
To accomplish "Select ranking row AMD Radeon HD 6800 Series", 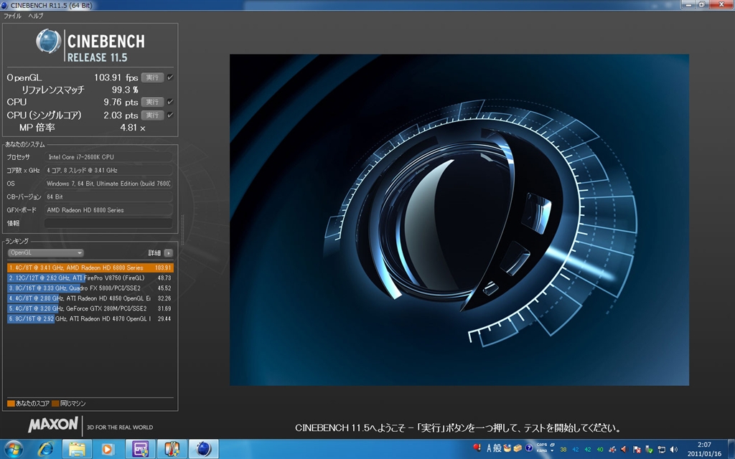I will 90,268.
